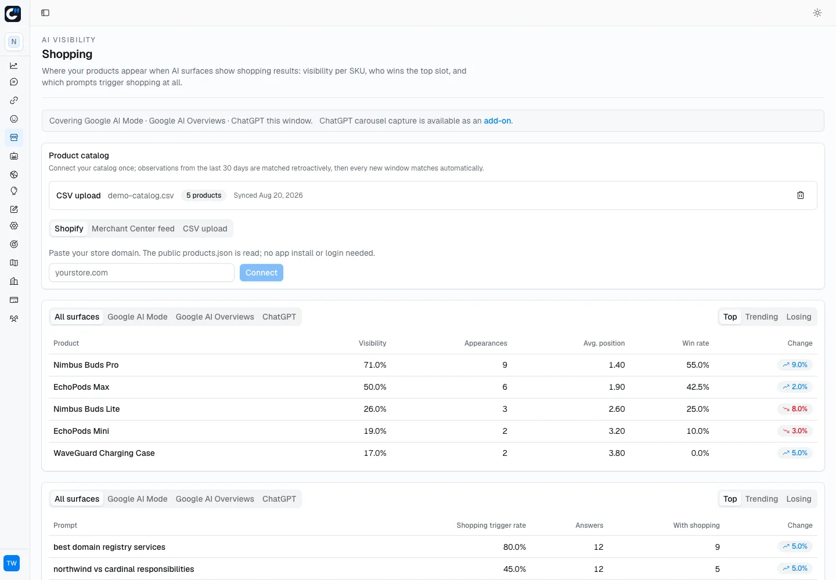This screenshot has width=836, height=580.
Task: Click the Visibility column header
Action: [x=372, y=343]
